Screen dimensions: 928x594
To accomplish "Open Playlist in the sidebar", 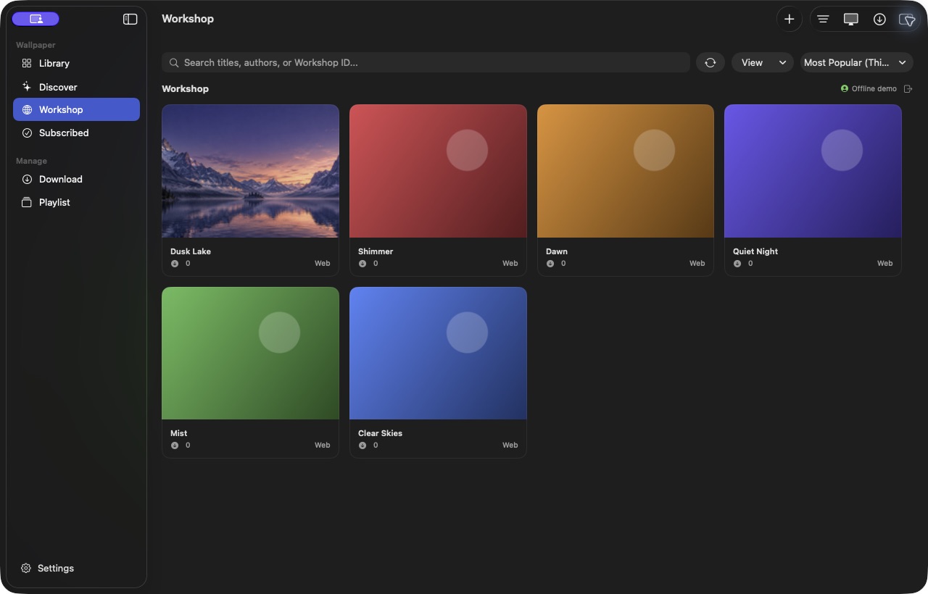I will tap(76, 202).
